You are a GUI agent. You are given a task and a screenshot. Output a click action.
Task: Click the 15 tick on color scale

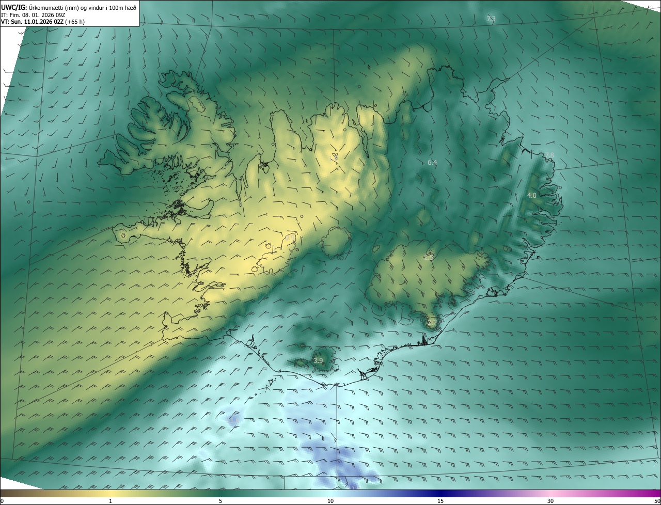[x=440, y=501]
